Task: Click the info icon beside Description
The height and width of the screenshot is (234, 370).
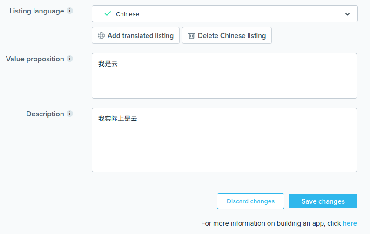Action: point(70,114)
